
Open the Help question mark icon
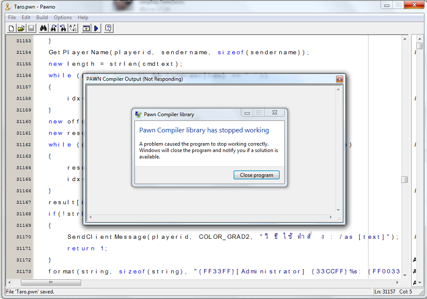[108, 28]
